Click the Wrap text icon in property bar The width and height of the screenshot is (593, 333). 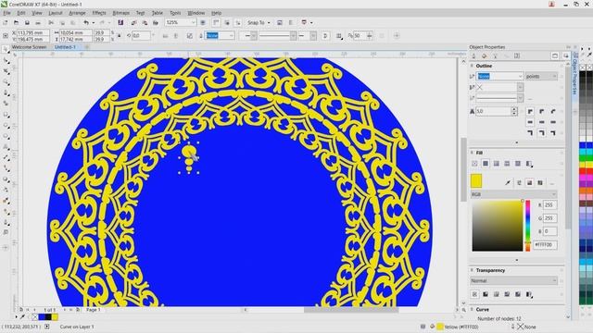click(339, 36)
